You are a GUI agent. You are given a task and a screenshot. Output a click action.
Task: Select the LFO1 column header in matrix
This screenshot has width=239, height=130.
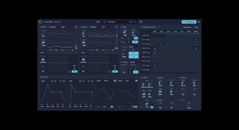click(x=168, y=31)
